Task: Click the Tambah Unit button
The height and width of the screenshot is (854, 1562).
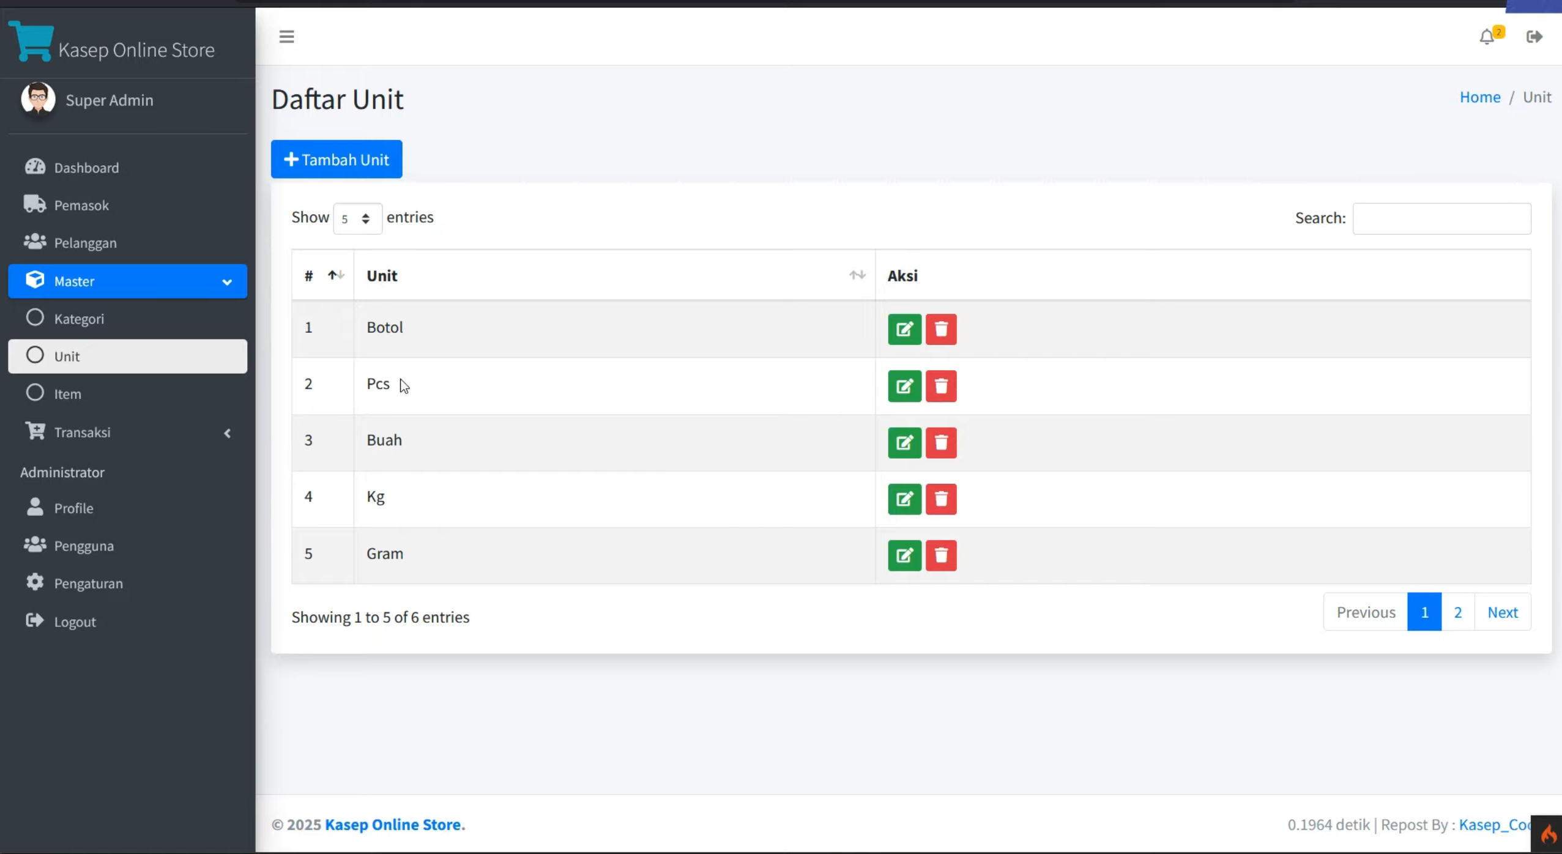Action: click(337, 159)
